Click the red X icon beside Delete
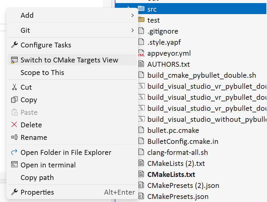This screenshot has width=267, height=202. tap(14, 125)
